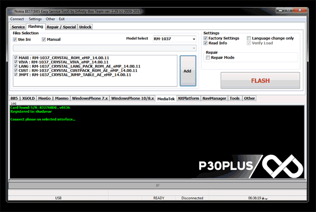Open the WindowsPhone 10/8.x tab
Screen dimensions: 316x212
click(132, 99)
